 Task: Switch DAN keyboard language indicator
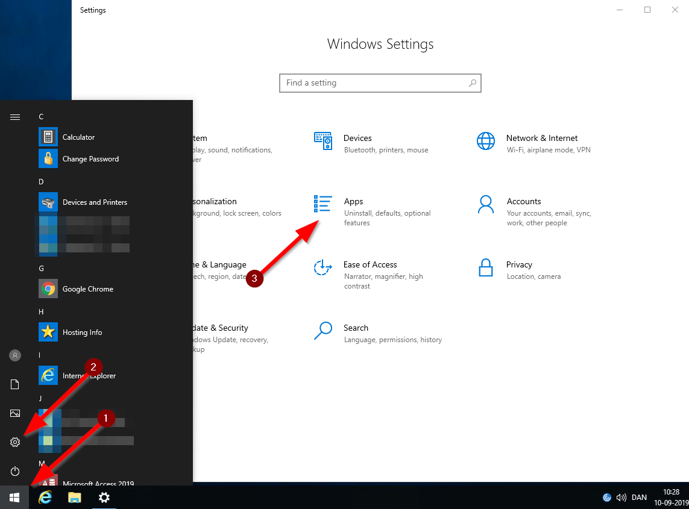click(x=639, y=498)
